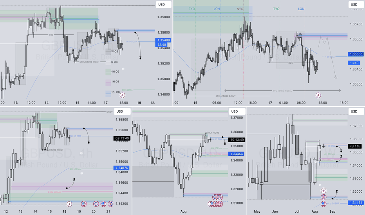Screen dimensions: 365x215
Task: Click the 1H 50 EMA label in the top-right chart
Action: coord(329,57)
